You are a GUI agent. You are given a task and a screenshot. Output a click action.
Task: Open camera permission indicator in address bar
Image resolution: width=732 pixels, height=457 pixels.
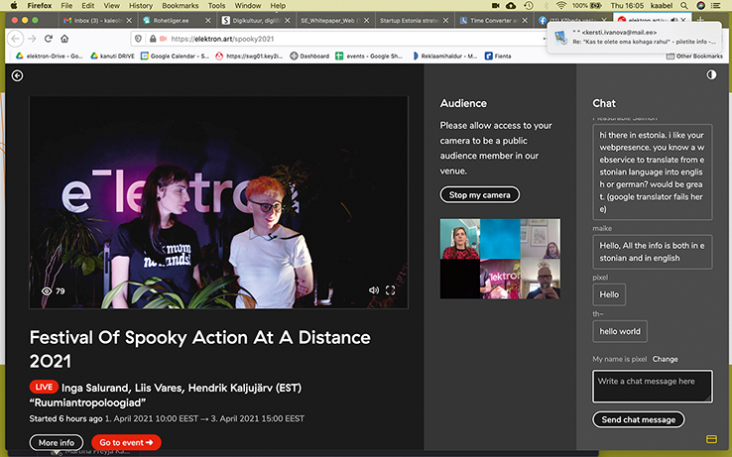click(163, 39)
